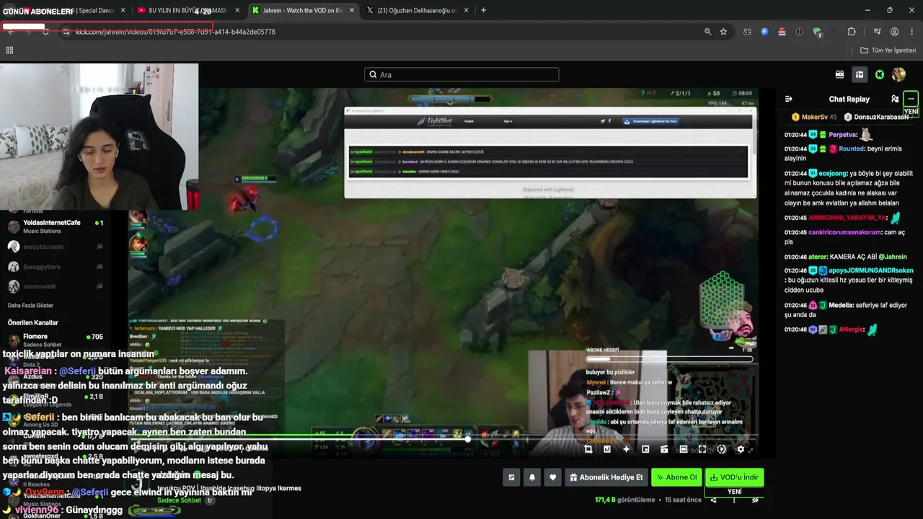Screen dimensions: 923x519
Task: Click the clip creation icon
Action: 664,449
